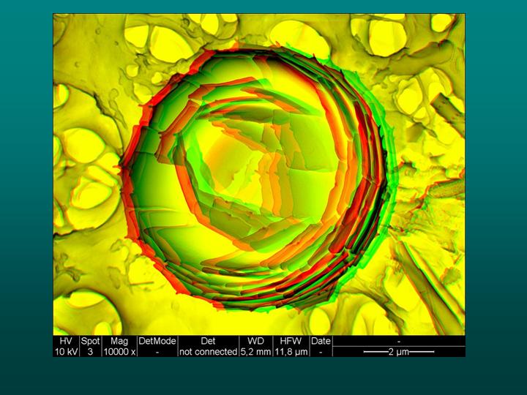Image resolution: width=527 pixels, height=395 pixels.
Task: Click the teal slide background below the image
Action: click(263, 377)
